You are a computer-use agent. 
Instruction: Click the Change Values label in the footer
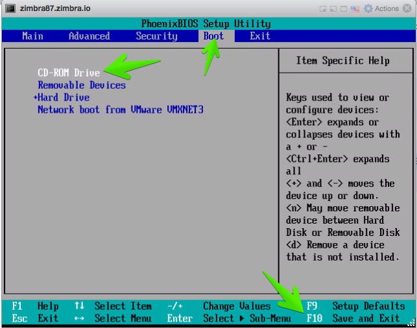click(x=237, y=306)
